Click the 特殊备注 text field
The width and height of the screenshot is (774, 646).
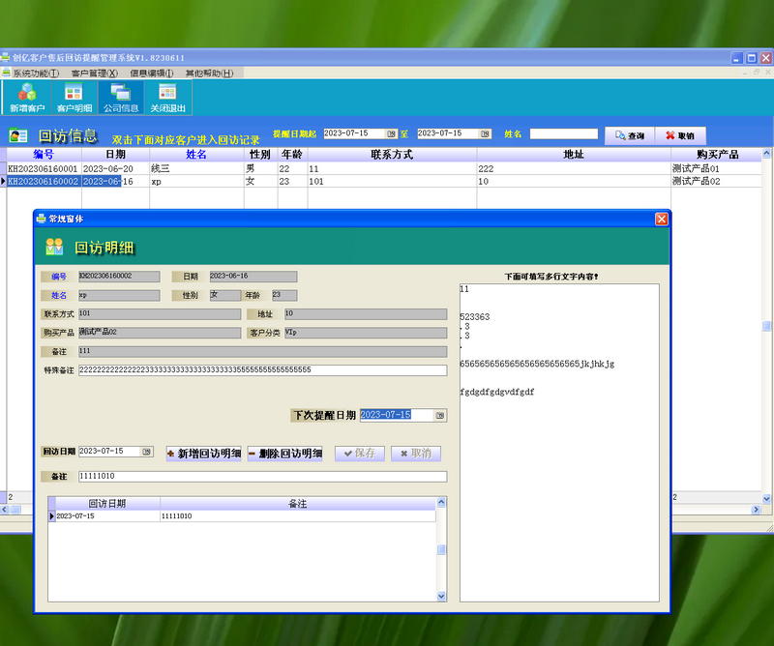[262, 370]
